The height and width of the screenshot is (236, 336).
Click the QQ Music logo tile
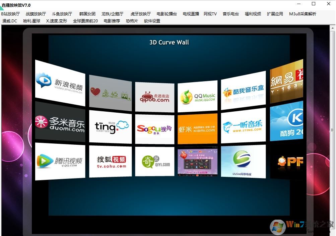click(197, 96)
